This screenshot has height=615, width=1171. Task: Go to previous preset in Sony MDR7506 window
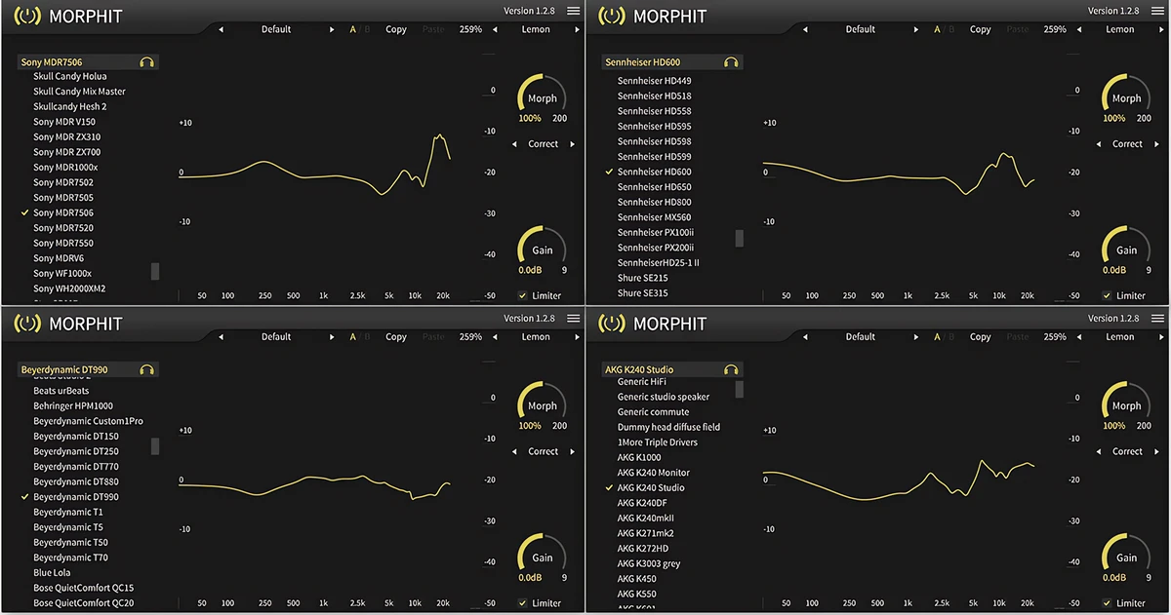tap(221, 30)
